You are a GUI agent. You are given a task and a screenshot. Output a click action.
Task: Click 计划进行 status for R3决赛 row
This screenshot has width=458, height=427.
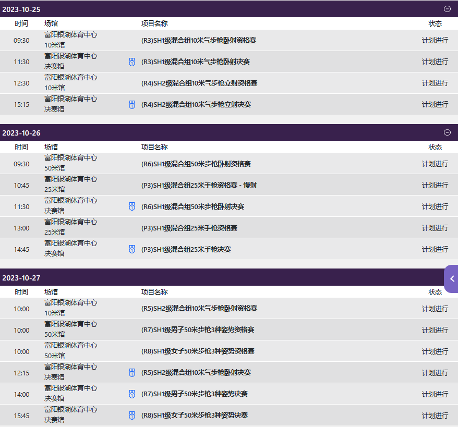click(435, 61)
